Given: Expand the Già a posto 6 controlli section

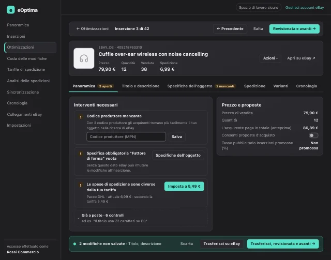Looking at the screenshot, I should click(141, 218).
